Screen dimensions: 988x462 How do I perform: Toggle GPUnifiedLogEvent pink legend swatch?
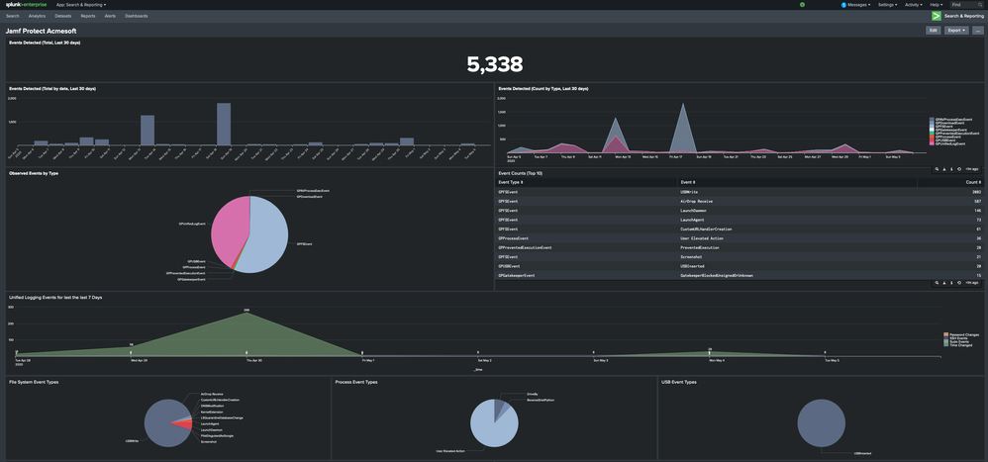[x=932, y=143]
